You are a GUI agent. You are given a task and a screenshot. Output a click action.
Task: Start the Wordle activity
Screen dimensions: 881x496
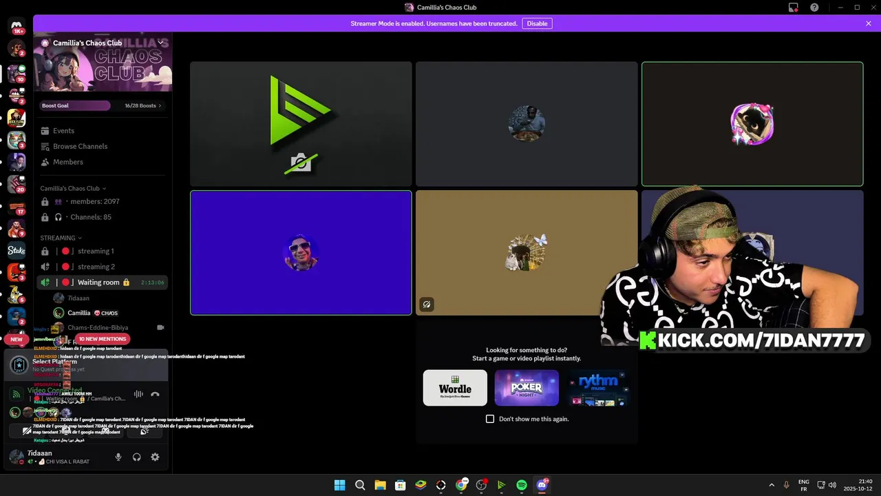(455, 388)
